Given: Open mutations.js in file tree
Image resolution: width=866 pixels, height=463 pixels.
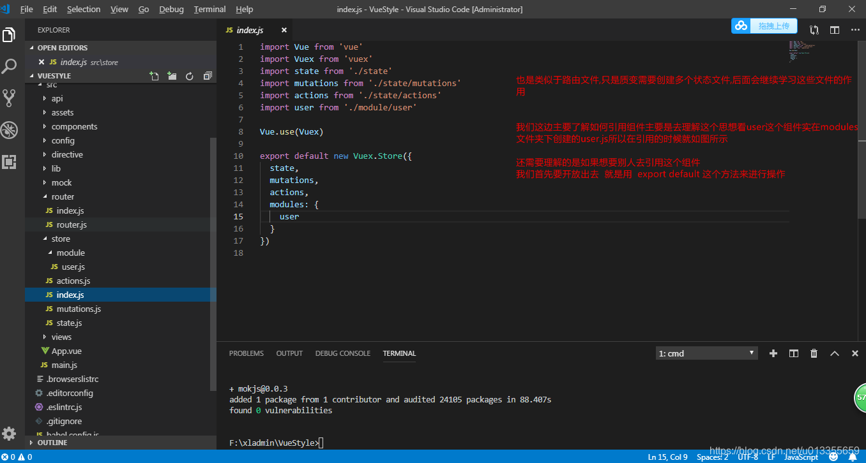Looking at the screenshot, I should pos(121,309).
